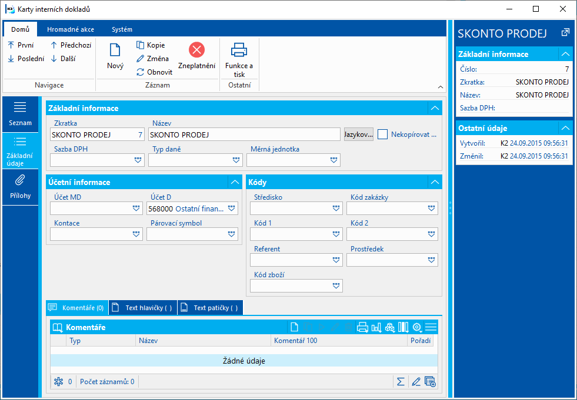
Task: Open the Účet MD dropdown
Action: 136,209
